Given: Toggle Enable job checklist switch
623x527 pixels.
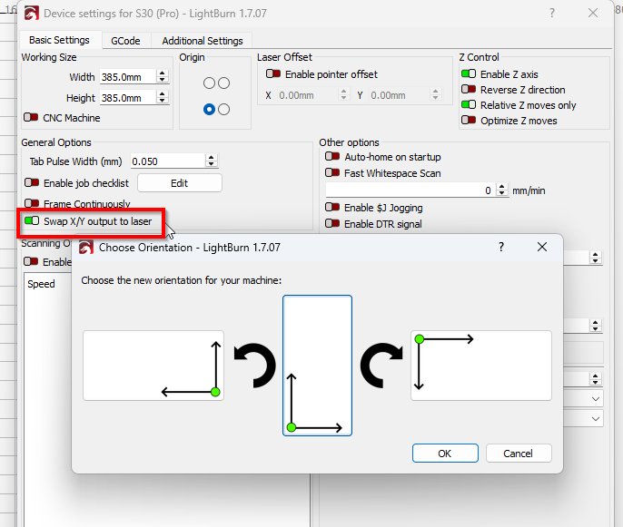Looking at the screenshot, I should [32, 182].
